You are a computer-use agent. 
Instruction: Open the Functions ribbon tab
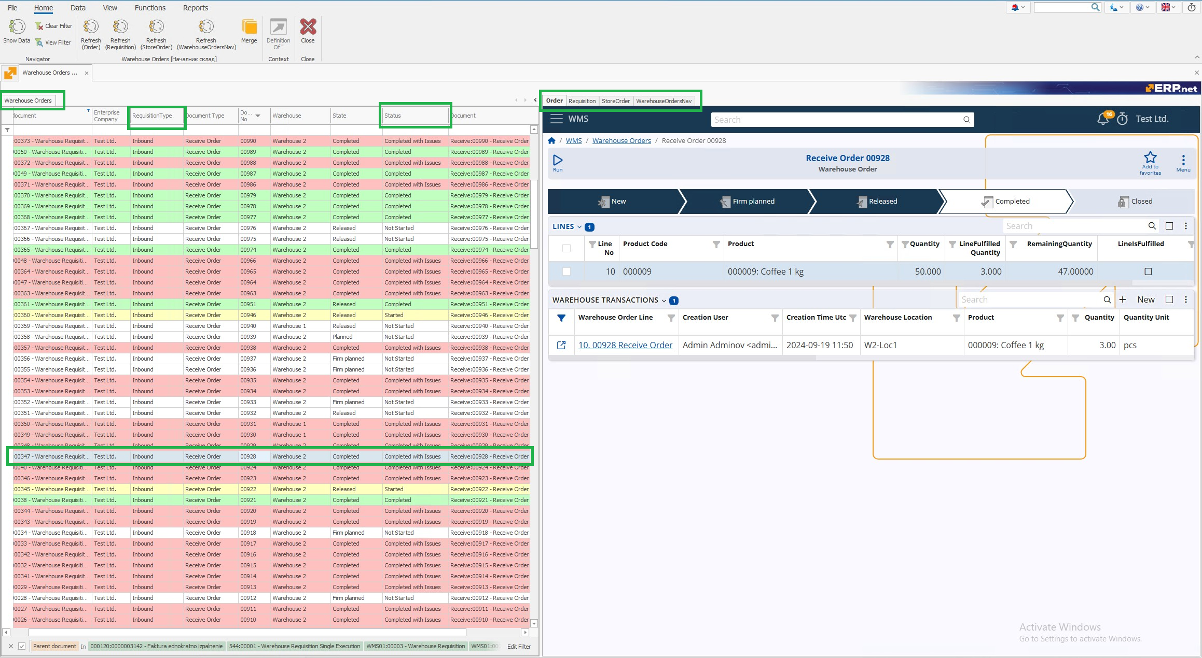(150, 8)
